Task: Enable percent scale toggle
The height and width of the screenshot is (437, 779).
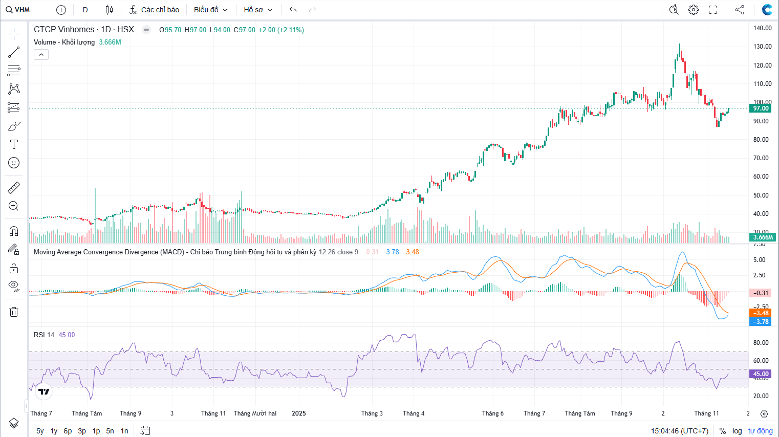Action: [x=723, y=431]
